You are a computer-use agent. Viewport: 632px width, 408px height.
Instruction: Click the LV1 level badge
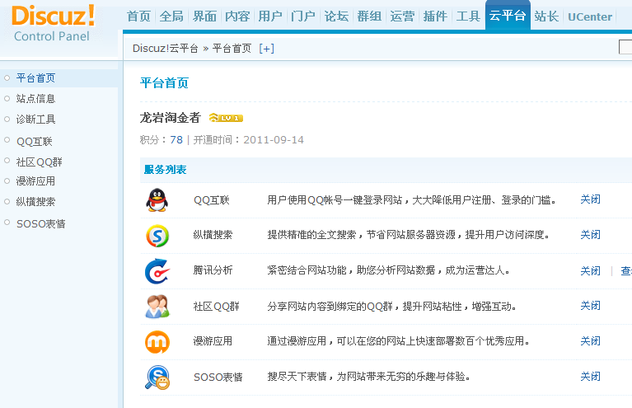click(x=226, y=118)
